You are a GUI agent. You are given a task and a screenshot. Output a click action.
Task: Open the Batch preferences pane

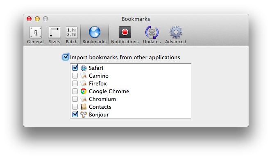(71, 35)
